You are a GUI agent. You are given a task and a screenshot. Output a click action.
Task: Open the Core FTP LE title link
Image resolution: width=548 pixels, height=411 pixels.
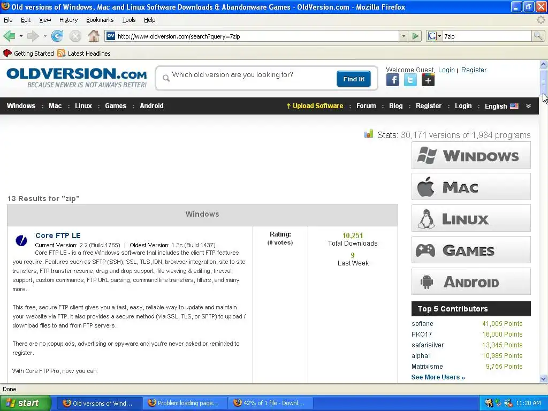pos(58,235)
